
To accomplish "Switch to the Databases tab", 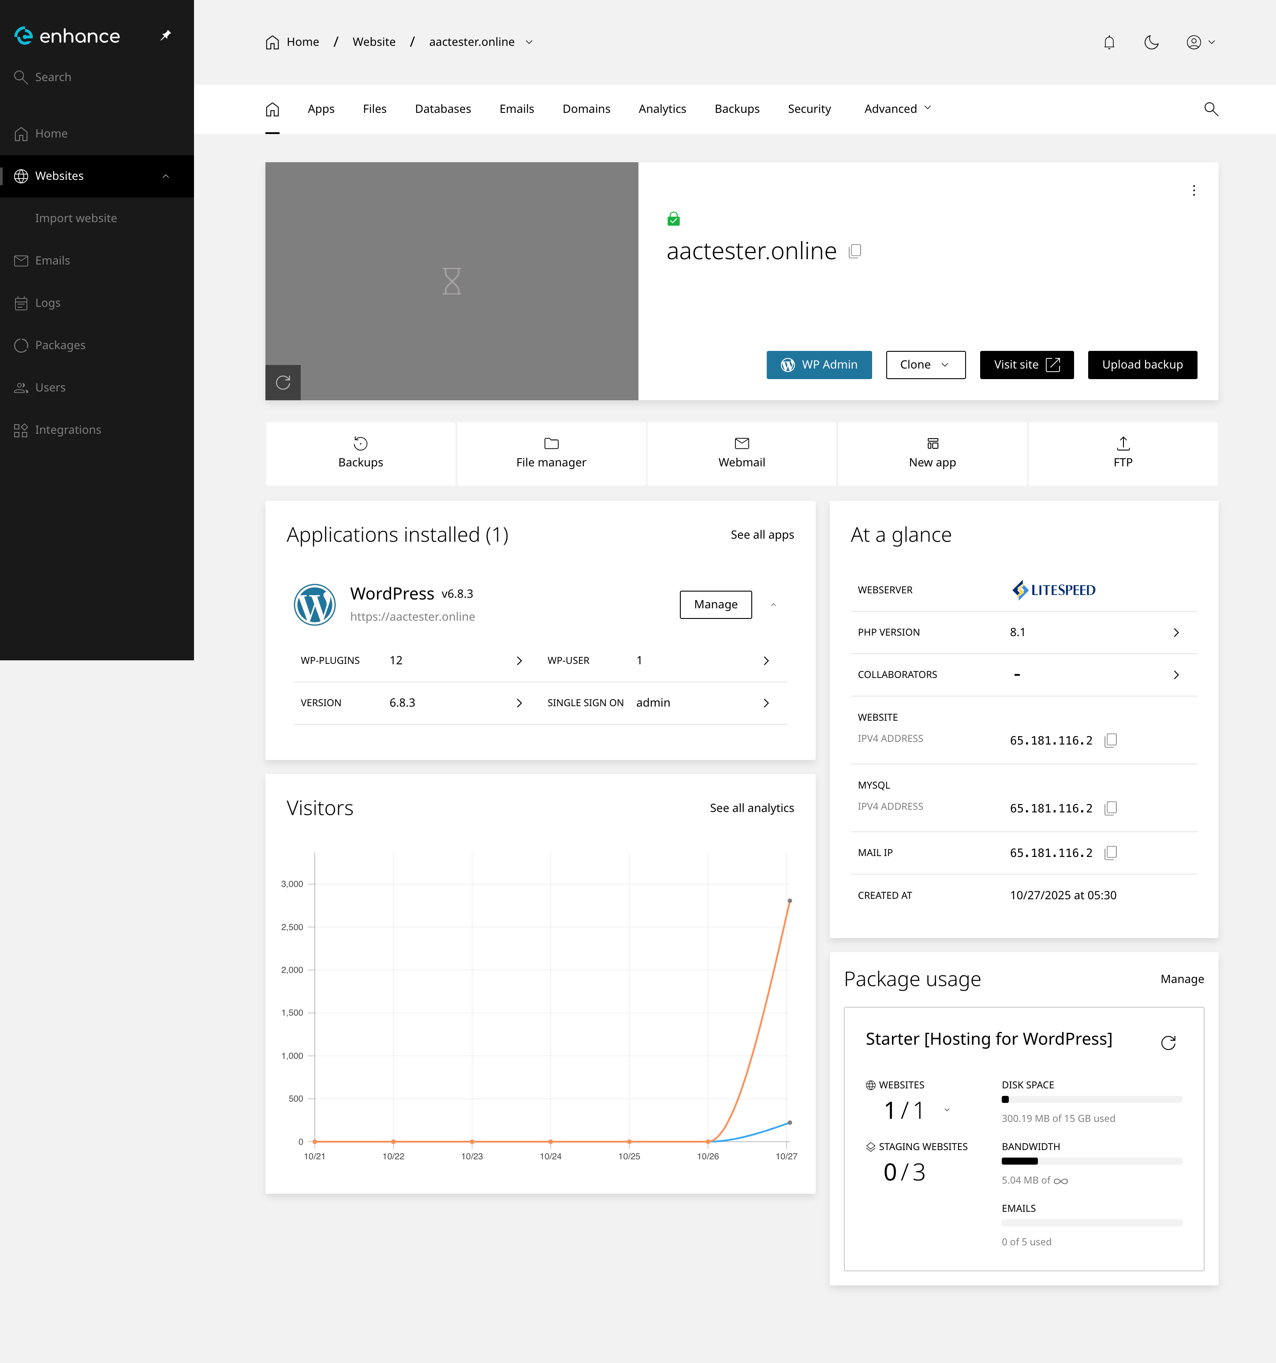I will tap(442, 109).
